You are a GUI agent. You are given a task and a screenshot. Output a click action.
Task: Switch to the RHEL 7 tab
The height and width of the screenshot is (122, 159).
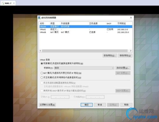pos(8,3)
